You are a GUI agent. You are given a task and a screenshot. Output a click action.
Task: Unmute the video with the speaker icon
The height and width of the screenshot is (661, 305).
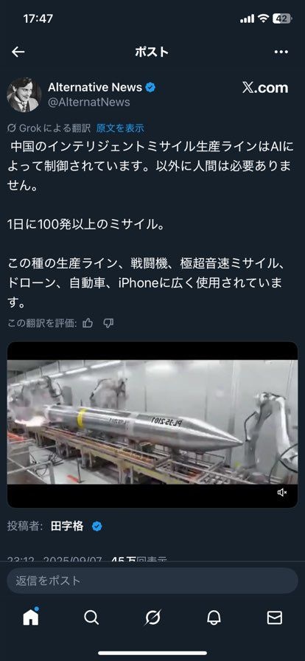point(282,492)
